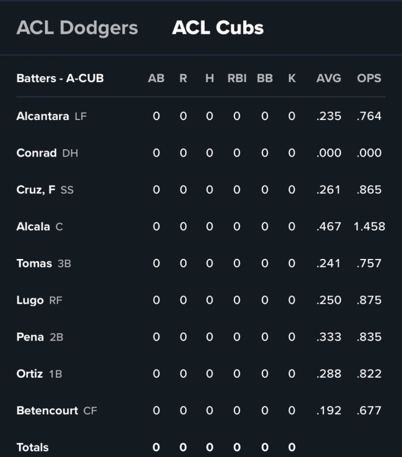Click the AVG column header
Screen dimensions: 402x457
tap(328, 78)
